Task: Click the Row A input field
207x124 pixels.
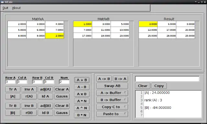Action: point(10,82)
